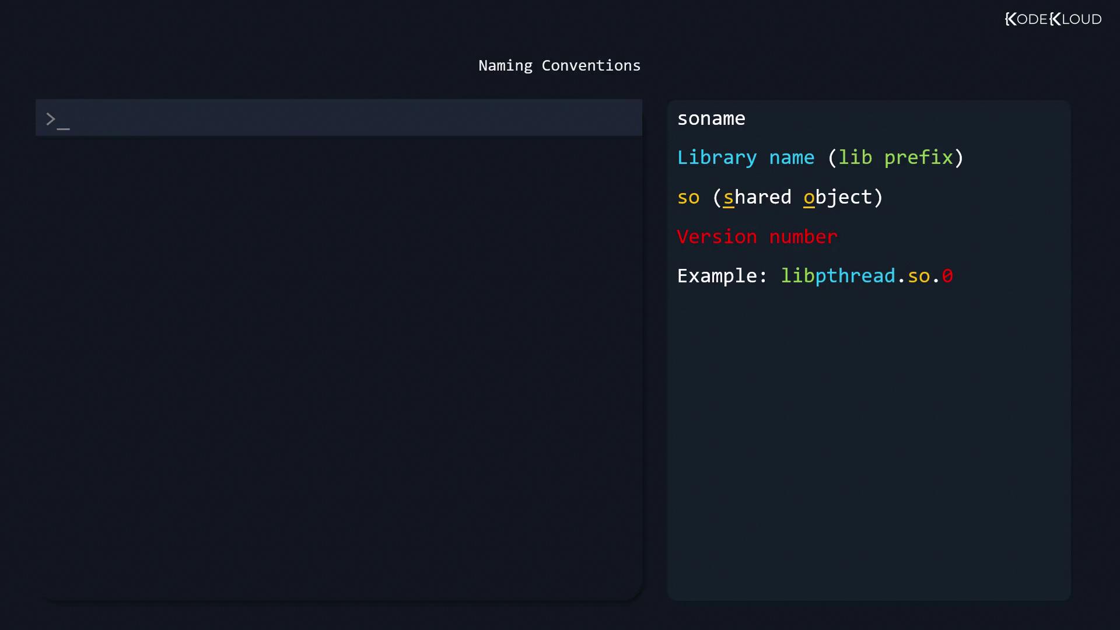Click the underlined s in shared

coord(728,197)
